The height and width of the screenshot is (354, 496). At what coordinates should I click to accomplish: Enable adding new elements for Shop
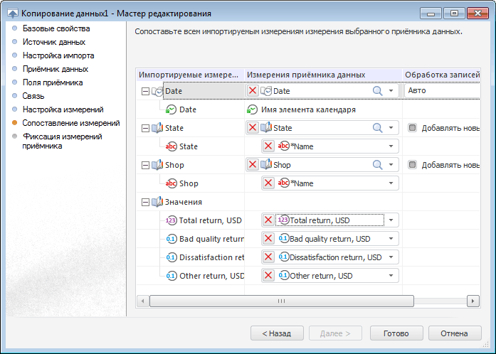(x=412, y=165)
